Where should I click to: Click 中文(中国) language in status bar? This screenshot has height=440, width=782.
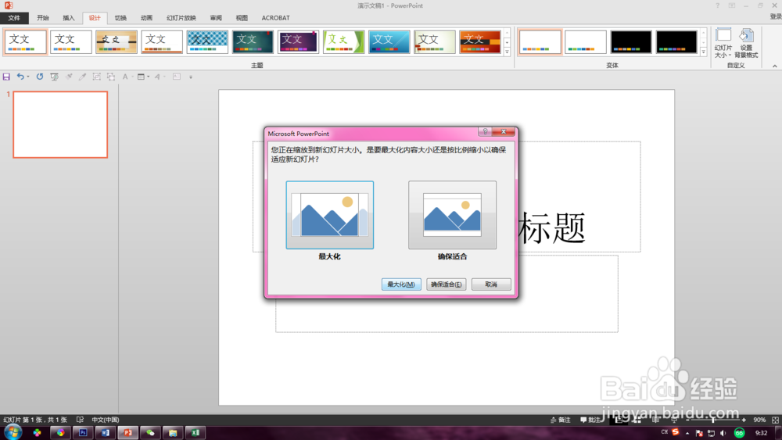106,420
